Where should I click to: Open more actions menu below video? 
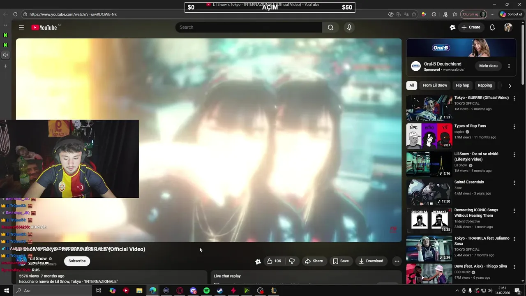[x=397, y=261]
